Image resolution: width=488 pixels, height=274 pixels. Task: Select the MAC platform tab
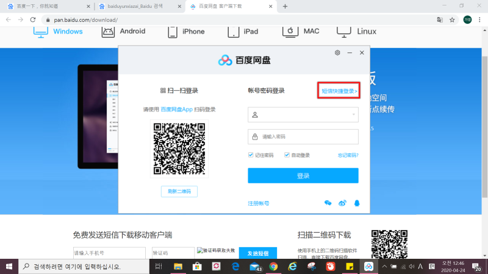coord(301,32)
